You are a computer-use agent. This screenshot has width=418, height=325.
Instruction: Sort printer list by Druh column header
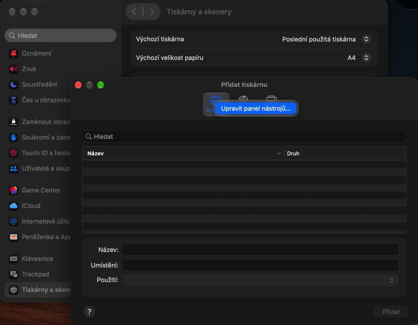(345, 153)
